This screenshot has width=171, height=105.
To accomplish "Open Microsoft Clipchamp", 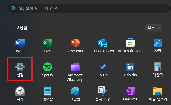I will (75, 72).
